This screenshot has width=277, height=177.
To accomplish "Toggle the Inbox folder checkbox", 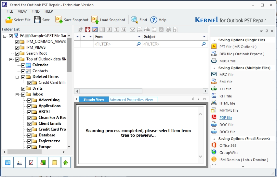I will click(x=23, y=95).
